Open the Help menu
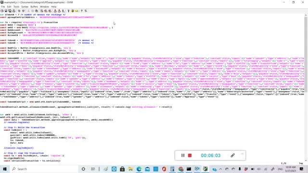Screen dimensions: 308x173 [x=53, y=7]
